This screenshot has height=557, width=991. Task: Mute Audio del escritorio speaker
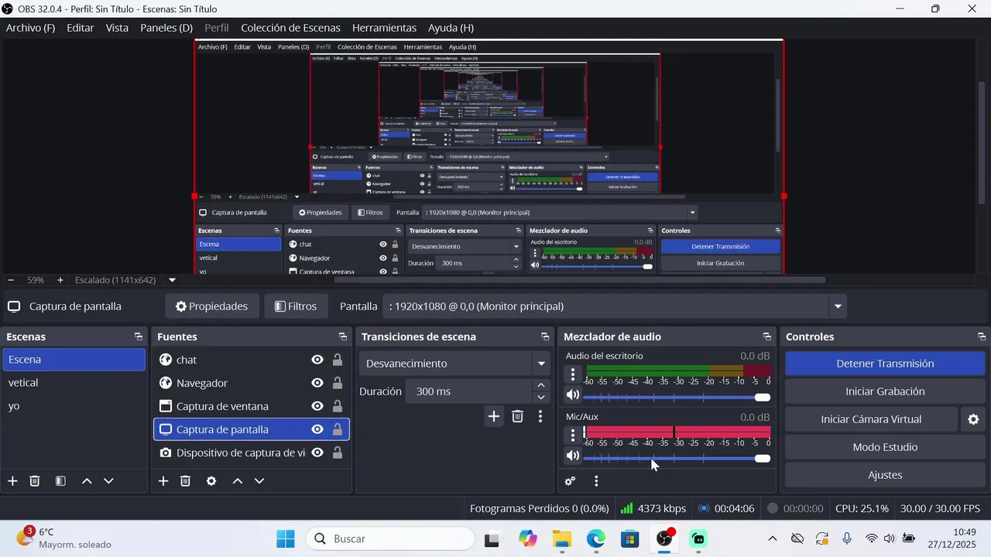(573, 395)
